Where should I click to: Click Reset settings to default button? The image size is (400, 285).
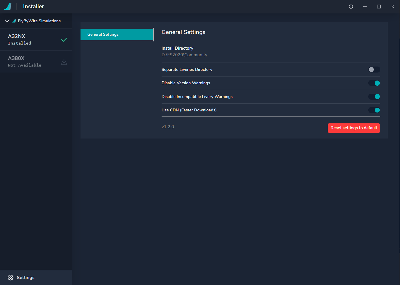pyautogui.click(x=354, y=128)
